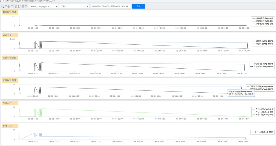Toggle 차단시간(mSec)-B상 legend series
276x146 pixels.
tap(263, 112)
